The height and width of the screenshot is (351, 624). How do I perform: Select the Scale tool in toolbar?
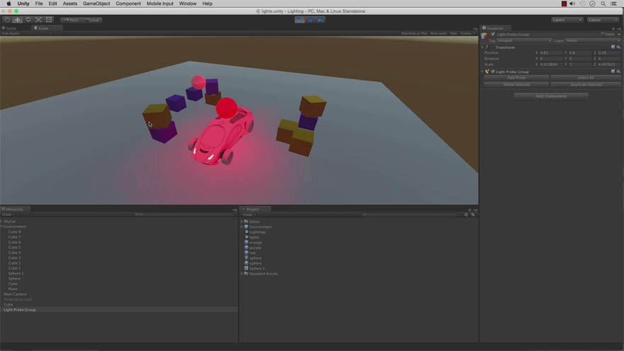tap(38, 20)
